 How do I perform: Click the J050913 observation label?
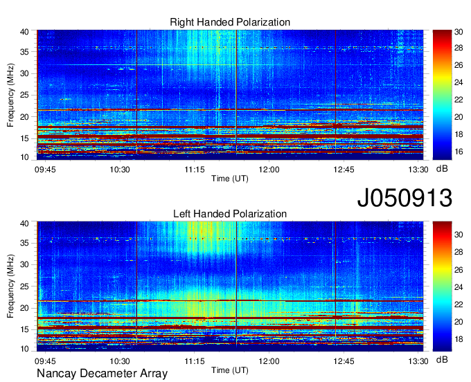point(405,198)
